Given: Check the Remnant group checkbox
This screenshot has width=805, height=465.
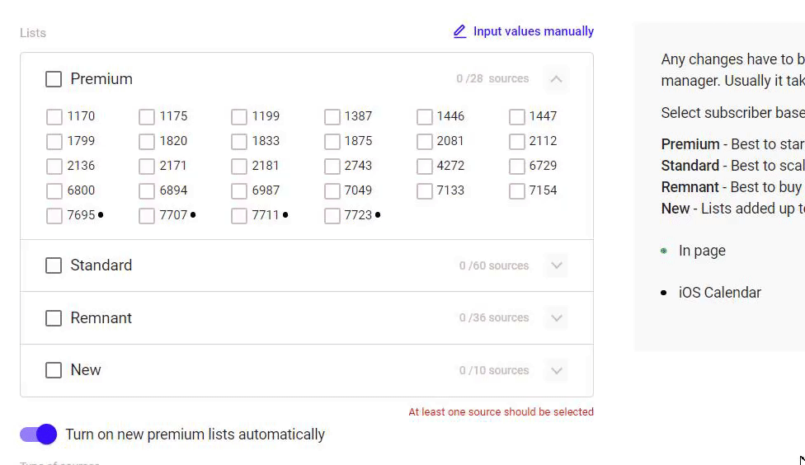Looking at the screenshot, I should 54,318.
